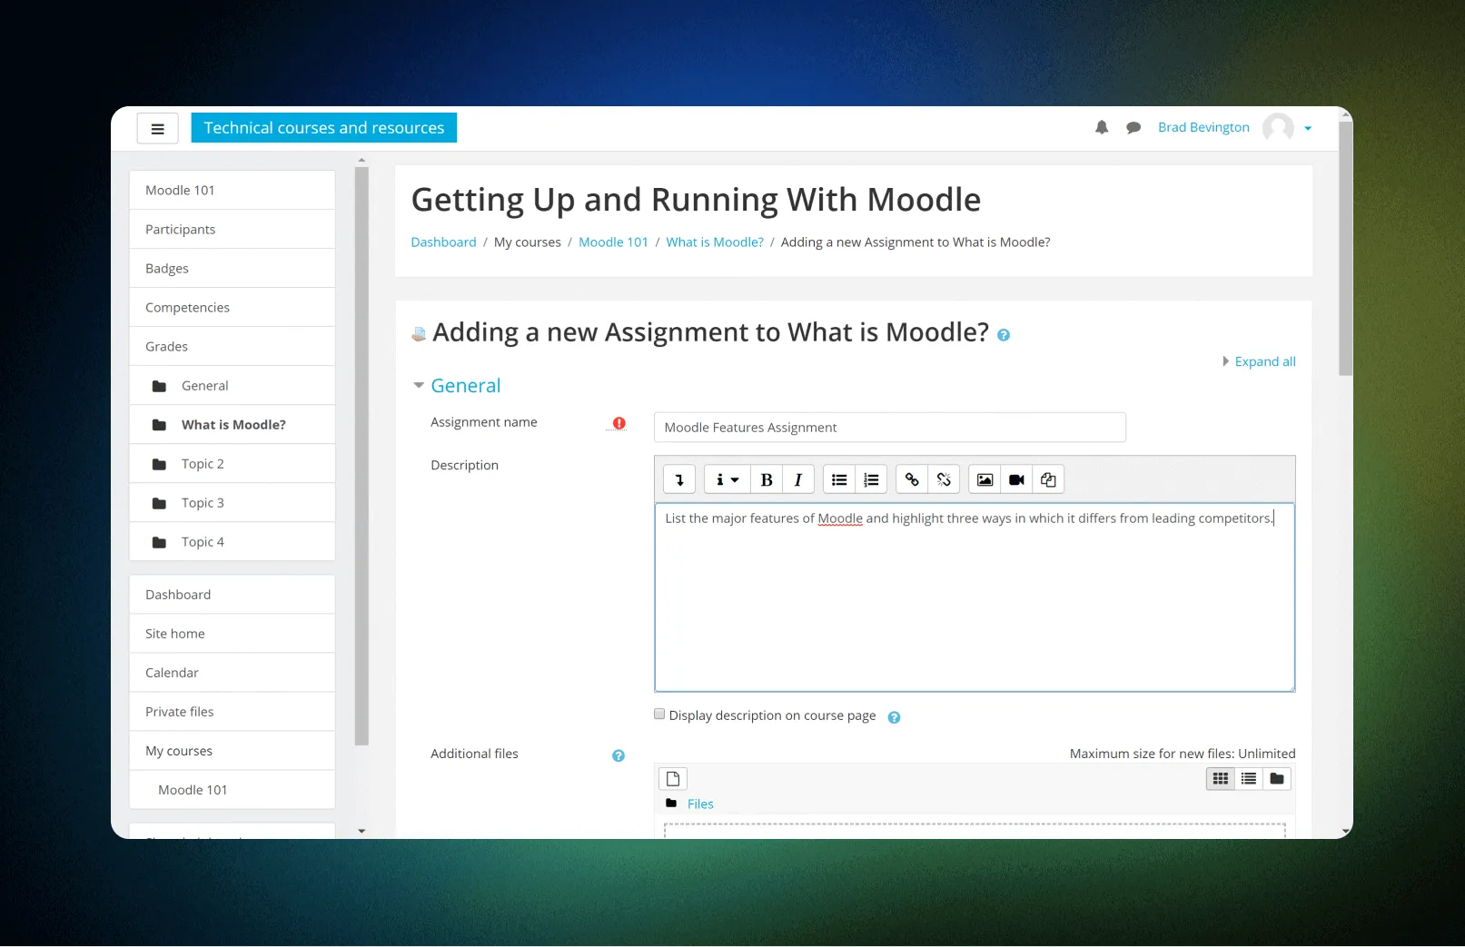Switch file view to folder tree
Screen dimensions: 1465x947
click(x=1277, y=779)
